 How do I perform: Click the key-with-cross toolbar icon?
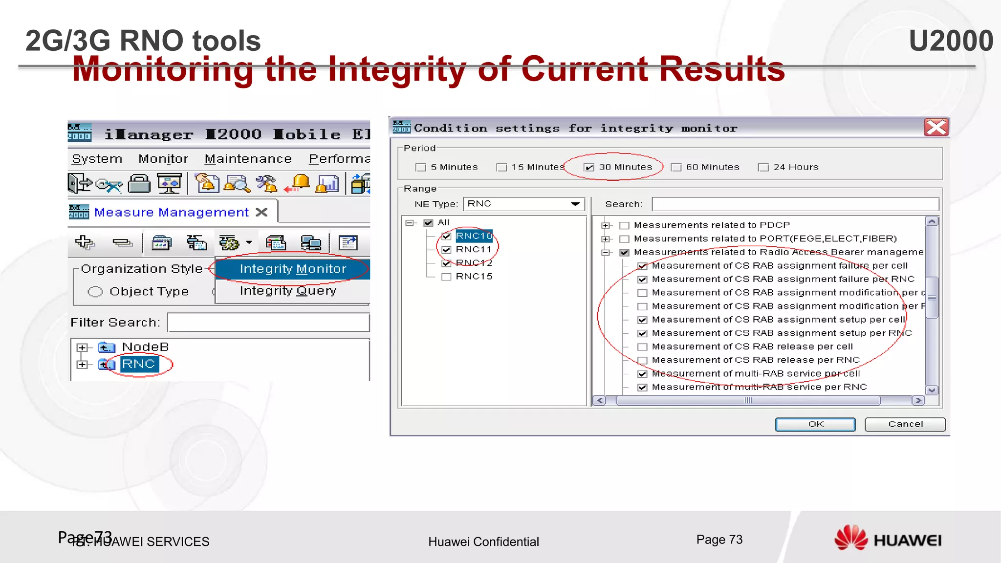pyautogui.click(x=109, y=185)
